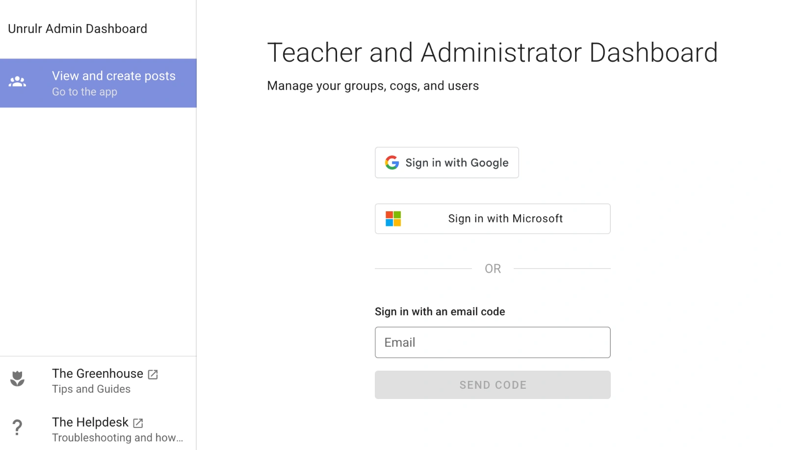The width and height of the screenshot is (785, 450).
Task: Click the question mark icon beside The Helpdesk
Action: point(17,427)
